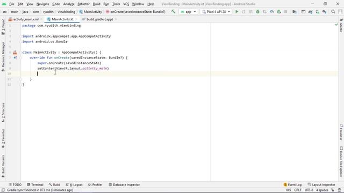Click the CRLF line separator selector
Image resolution: width=344 pixels, height=193 pixels.
coord(298,190)
